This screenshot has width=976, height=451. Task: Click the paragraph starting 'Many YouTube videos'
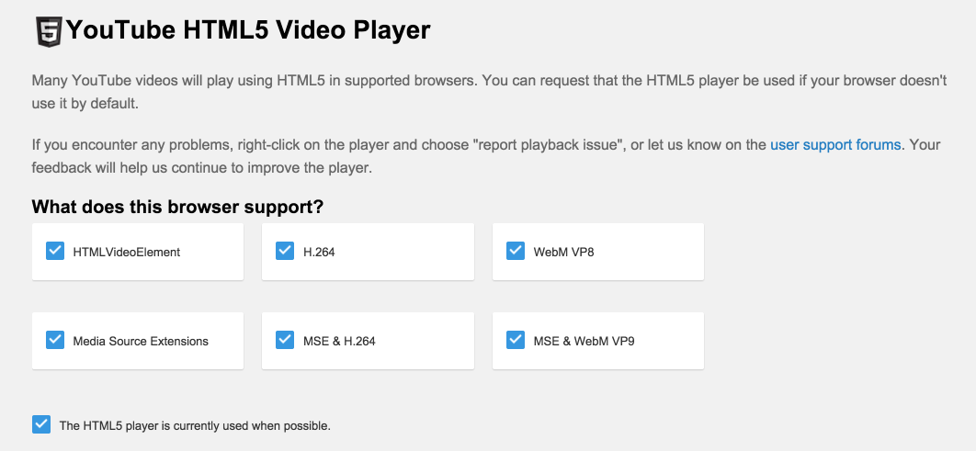pyautogui.click(x=488, y=92)
